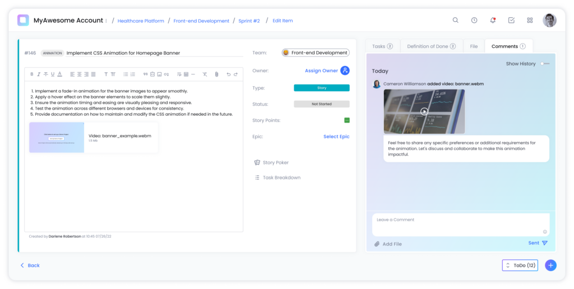Open the Definition of Done tab
This screenshot has height=289, width=574.
coord(430,46)
